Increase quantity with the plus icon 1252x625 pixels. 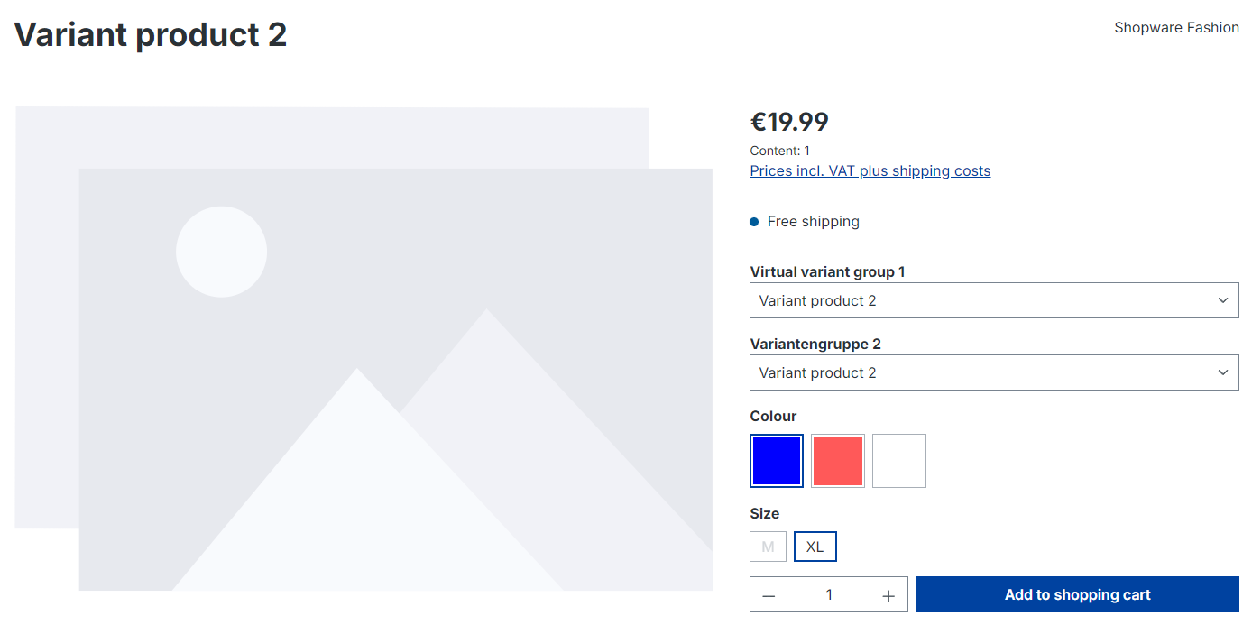tap(888, 595)
